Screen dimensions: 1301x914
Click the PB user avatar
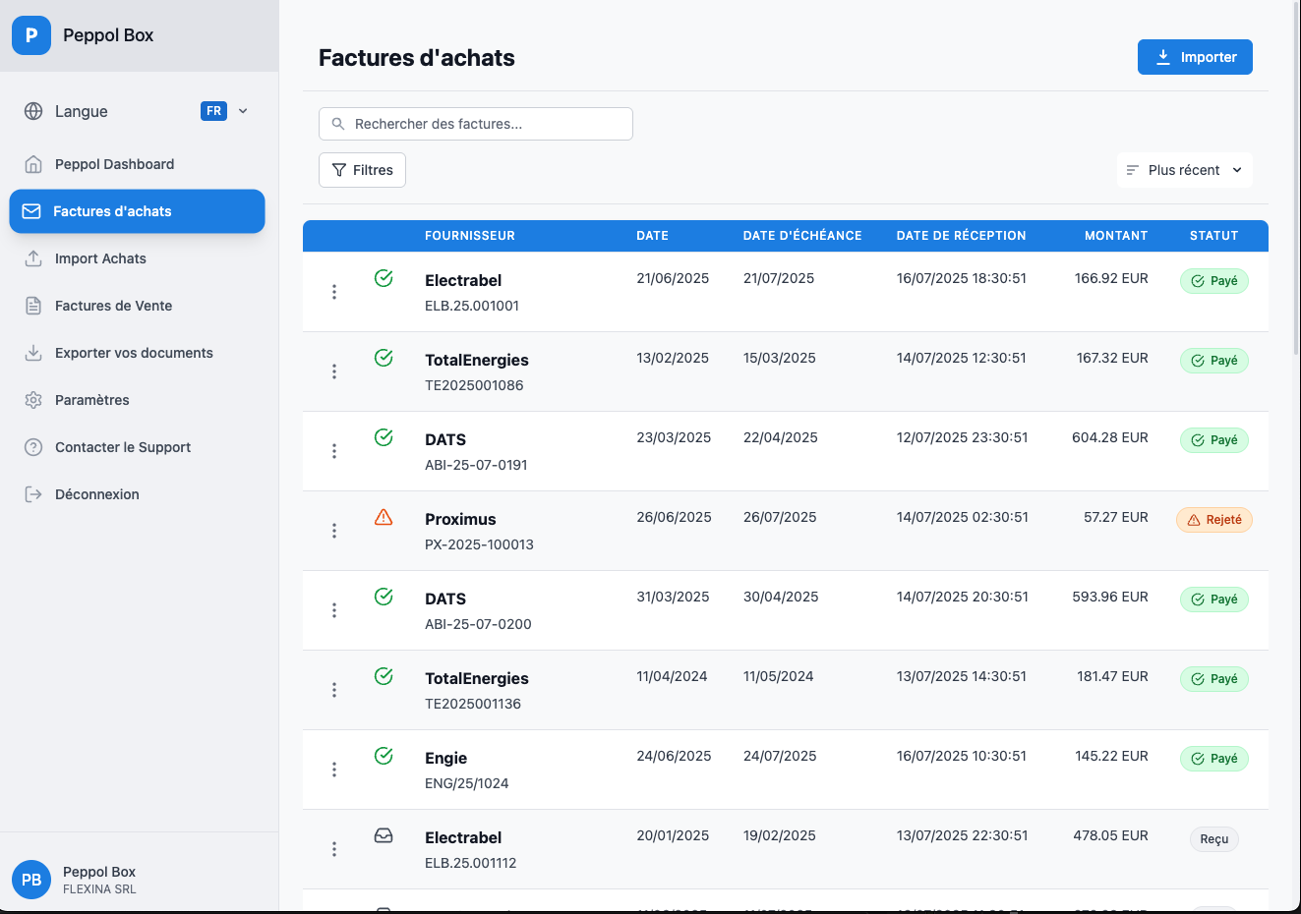31,880
